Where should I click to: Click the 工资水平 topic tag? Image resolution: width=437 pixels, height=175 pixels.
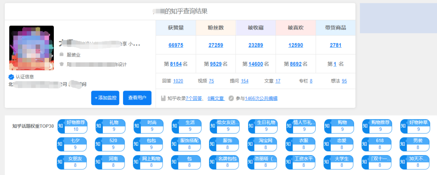point(300,162)
